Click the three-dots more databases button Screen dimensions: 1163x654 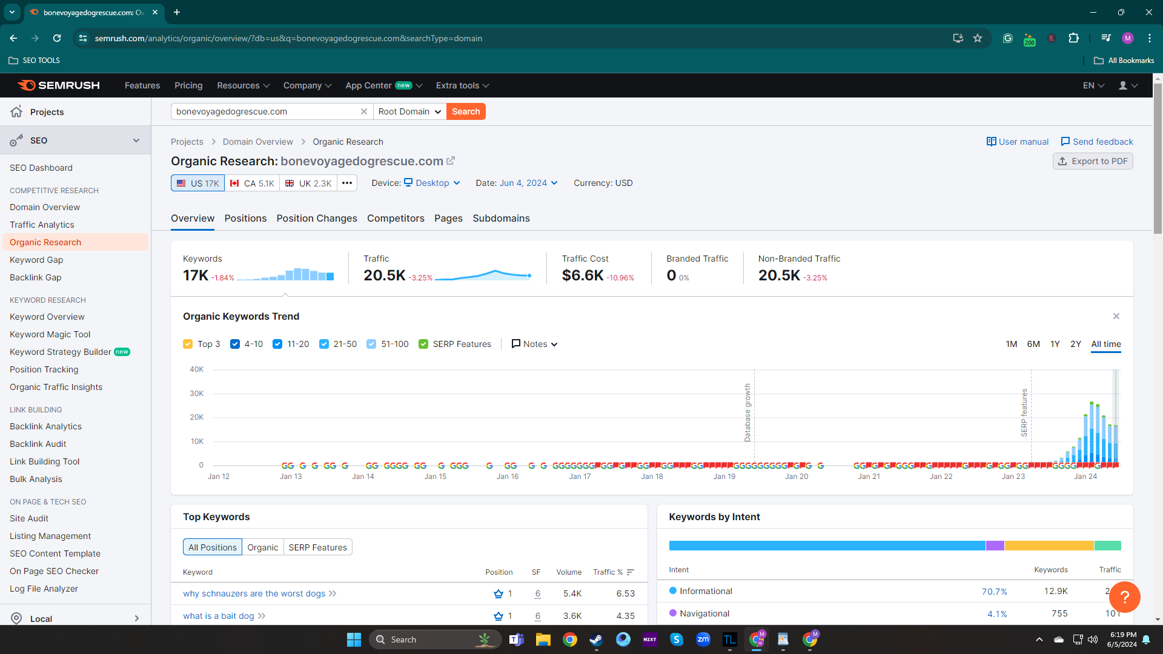[x=347, y=183]
